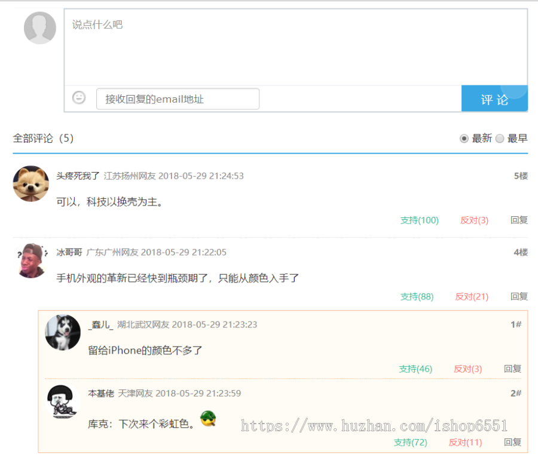Click the 全部评论 (5) heading
538x460 pixels.
[43, 138]
